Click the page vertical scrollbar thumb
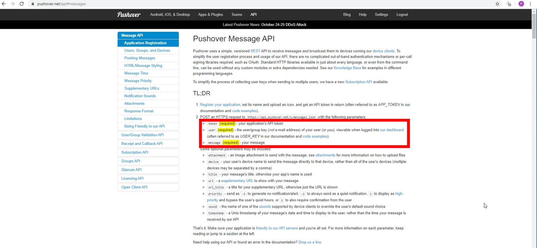This screenshot has width=537, height=248. tap(534, 26)
